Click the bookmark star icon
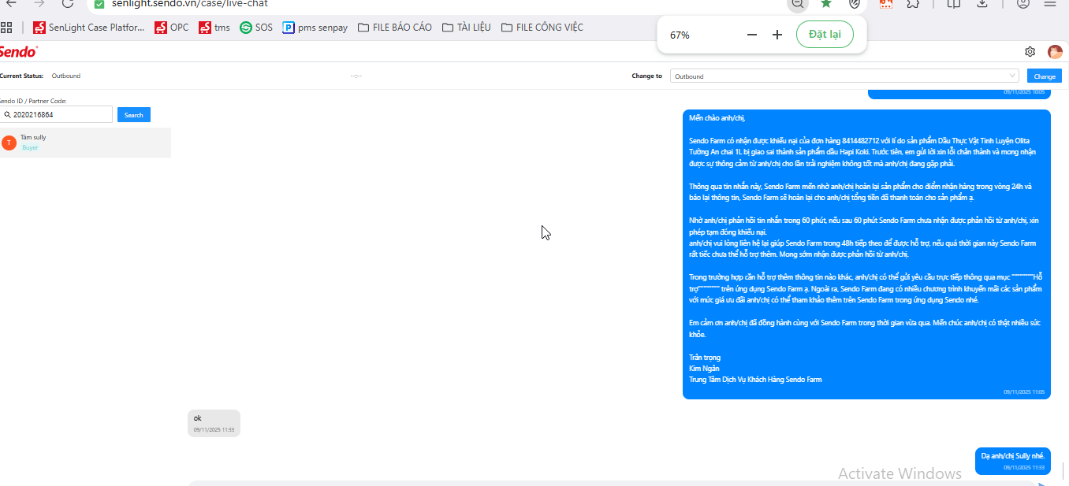 pyautogui.click(x=825, y=4)
